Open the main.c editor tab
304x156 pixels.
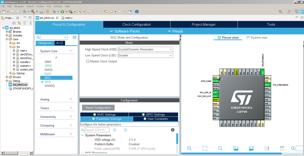point(67,18)
